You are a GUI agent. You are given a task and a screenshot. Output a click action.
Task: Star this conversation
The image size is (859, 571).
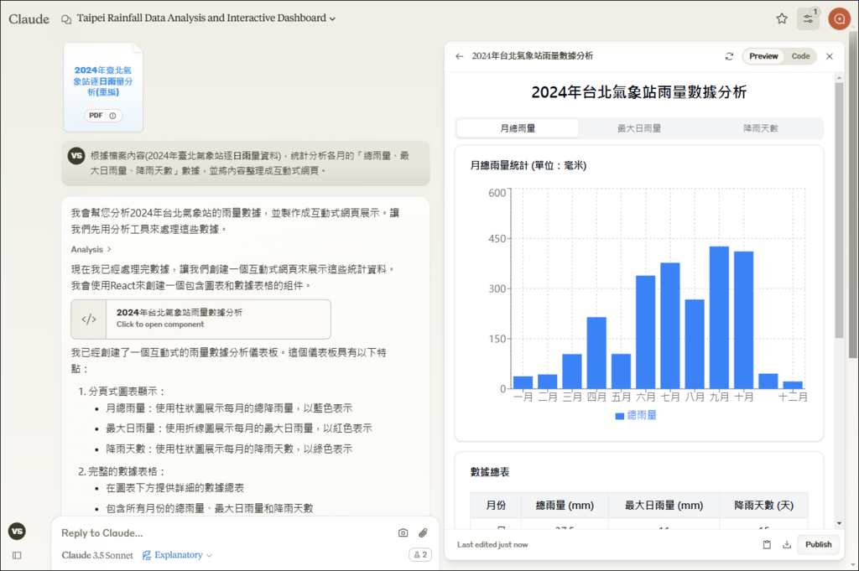click(x=782, y=18)
